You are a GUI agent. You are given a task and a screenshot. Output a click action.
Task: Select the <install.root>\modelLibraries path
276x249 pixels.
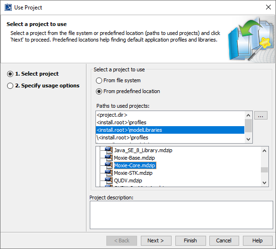170,130
